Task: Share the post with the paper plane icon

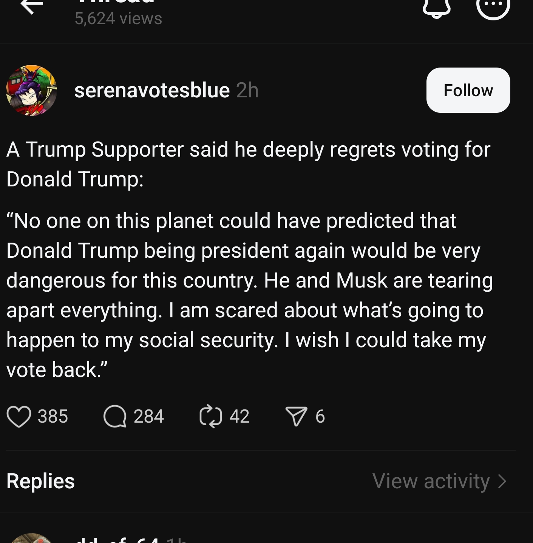Action: pyautogui.click(x=296, y=417)
